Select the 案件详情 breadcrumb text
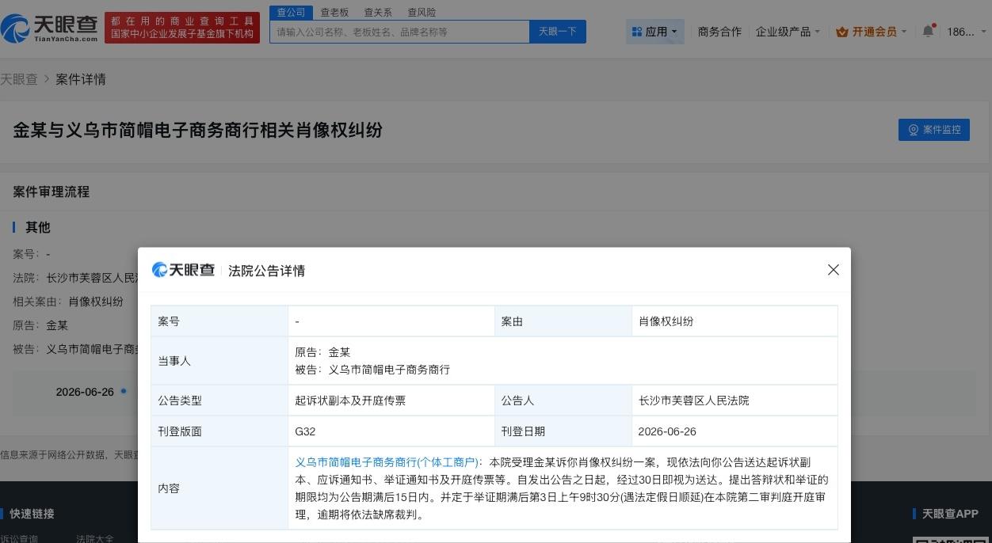 click(81, 79)
